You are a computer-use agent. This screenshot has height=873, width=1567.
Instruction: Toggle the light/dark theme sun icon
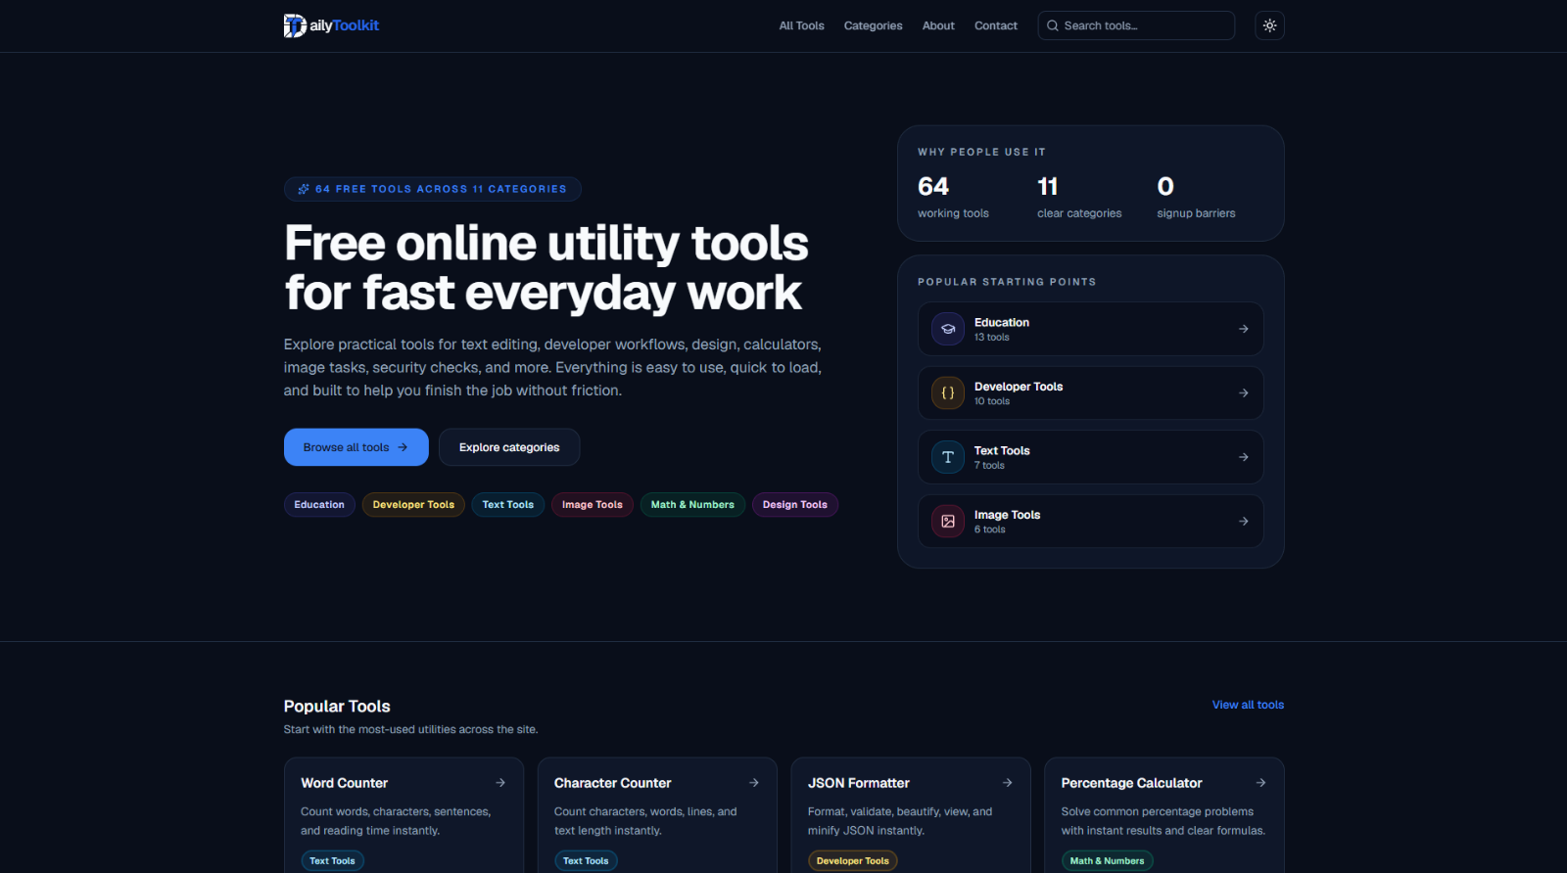[1269, 25]
